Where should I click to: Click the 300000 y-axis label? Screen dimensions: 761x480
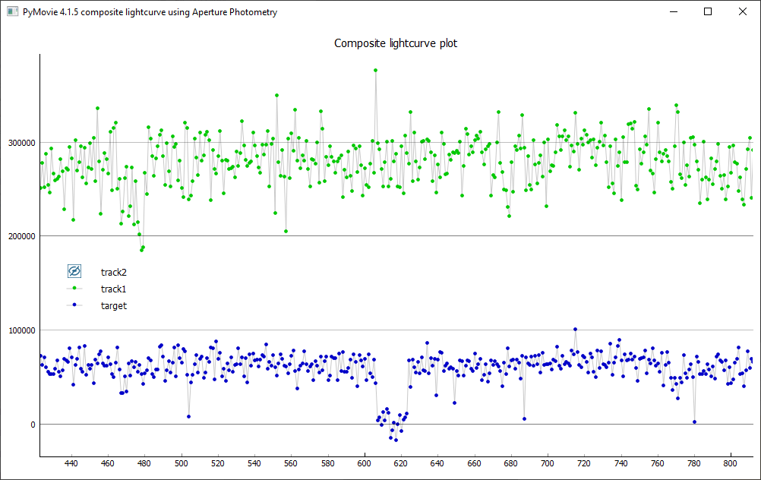(19, 142)
